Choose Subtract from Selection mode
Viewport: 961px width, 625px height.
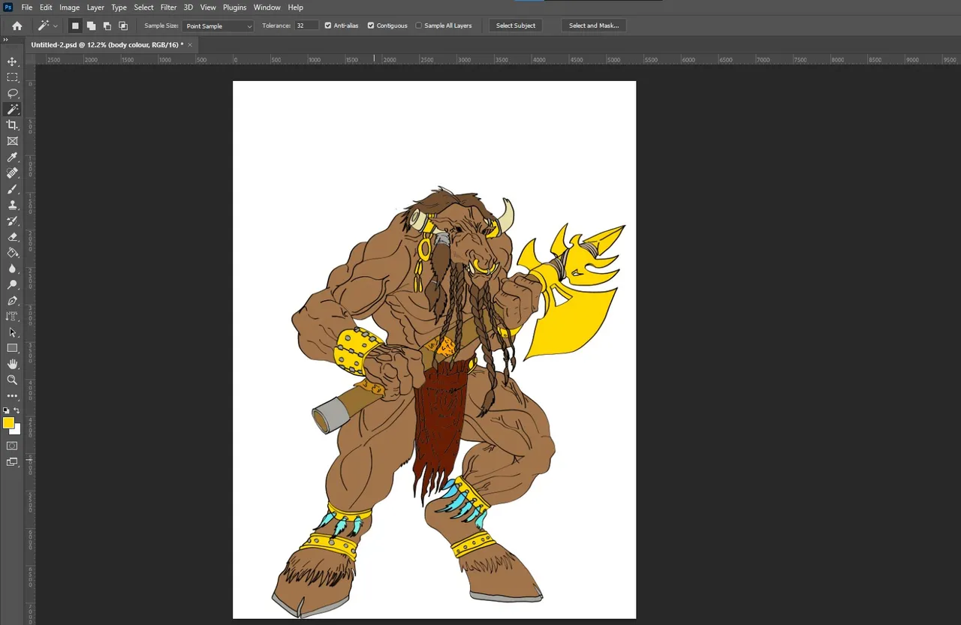tap(107, 26)
